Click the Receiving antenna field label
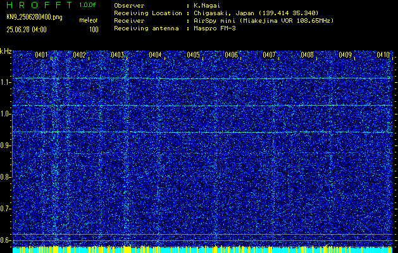 [x=146, y=28]
